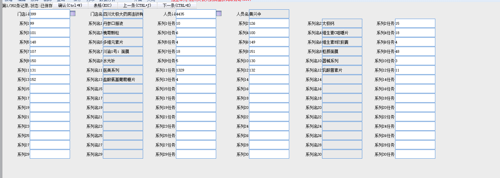Select 系列名9 field 水光针
This screenshot has height=178, width=500.
[123, 61]
